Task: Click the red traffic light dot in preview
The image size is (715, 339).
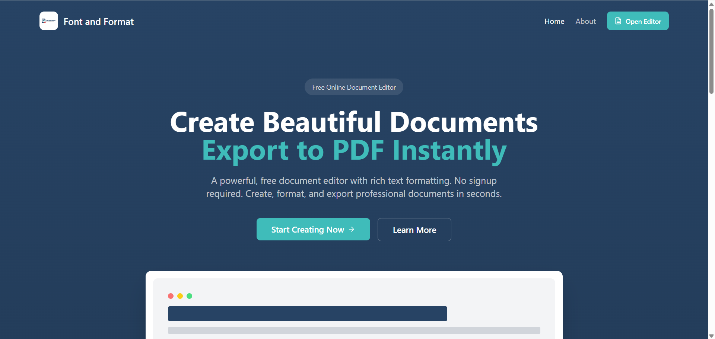Action: tap(171, 296)
